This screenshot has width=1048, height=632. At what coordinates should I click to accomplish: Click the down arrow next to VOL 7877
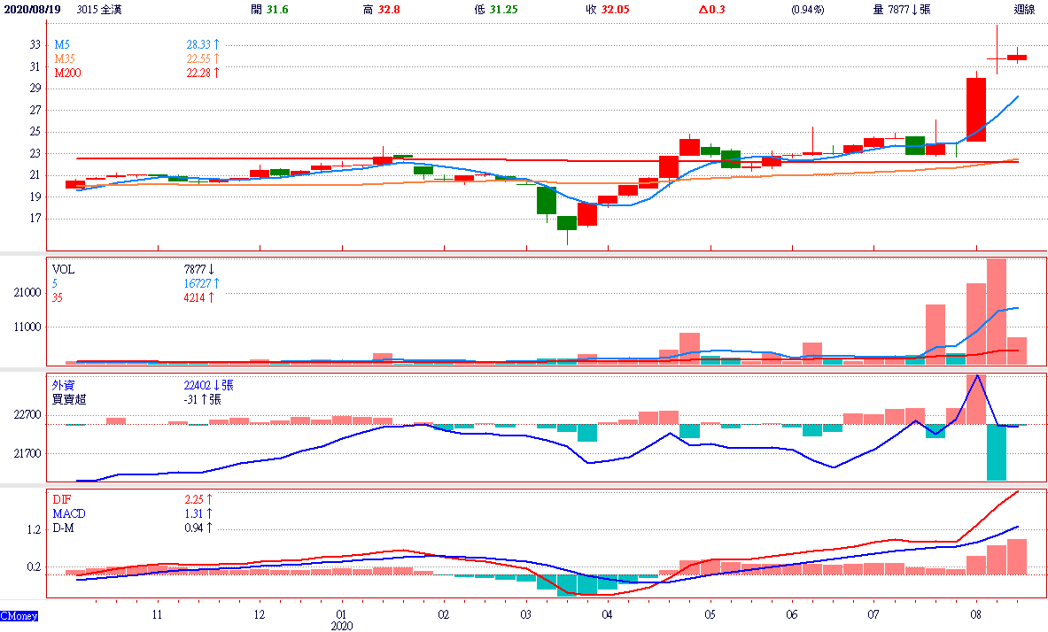tap(213, 269)
